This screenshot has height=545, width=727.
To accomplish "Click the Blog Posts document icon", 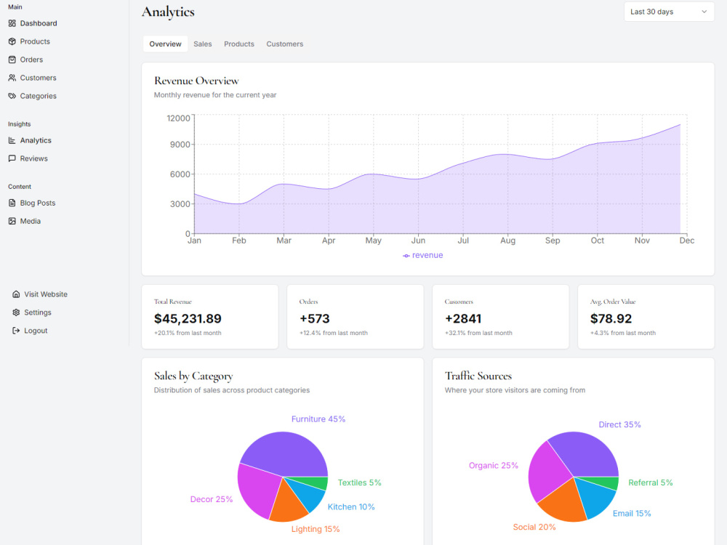I will pyautogui.click(x=12, y=203).
